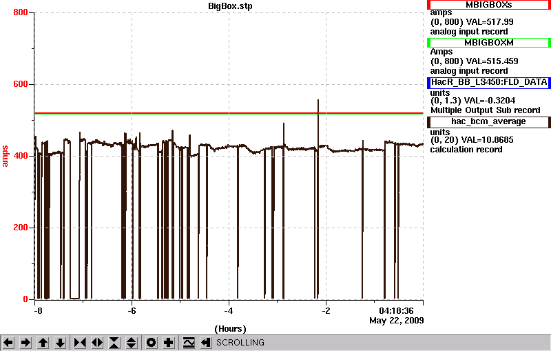The image size is (551, 351).
Task: Click the (Hours) x-axis title
Action: pyautogui.click(x=230, y=329)
